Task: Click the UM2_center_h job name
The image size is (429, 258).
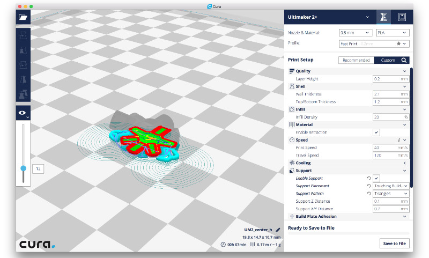Action: (258, 230)
